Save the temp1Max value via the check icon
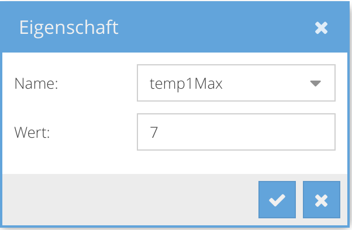This screenshot has width=352, height=230. click(x=277, y=200)
